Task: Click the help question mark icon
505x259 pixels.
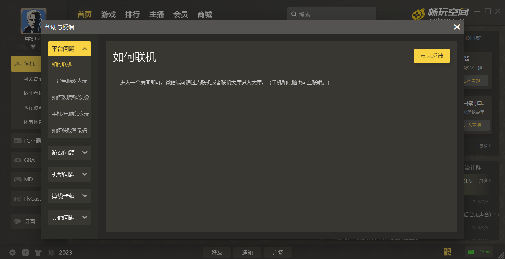Action: (25, 252)
